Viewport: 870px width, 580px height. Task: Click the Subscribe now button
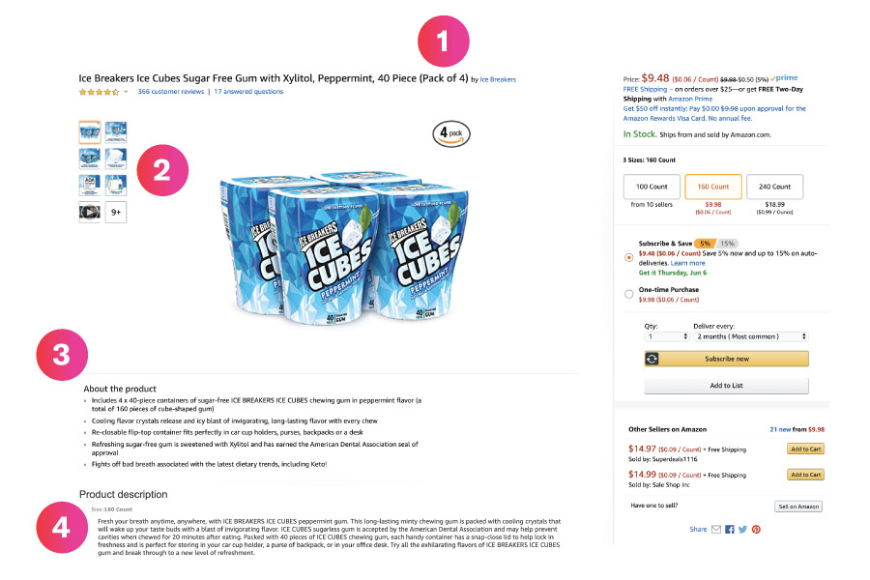coord(726,359)
